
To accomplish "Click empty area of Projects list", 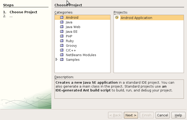I will (x=150, y=49).
